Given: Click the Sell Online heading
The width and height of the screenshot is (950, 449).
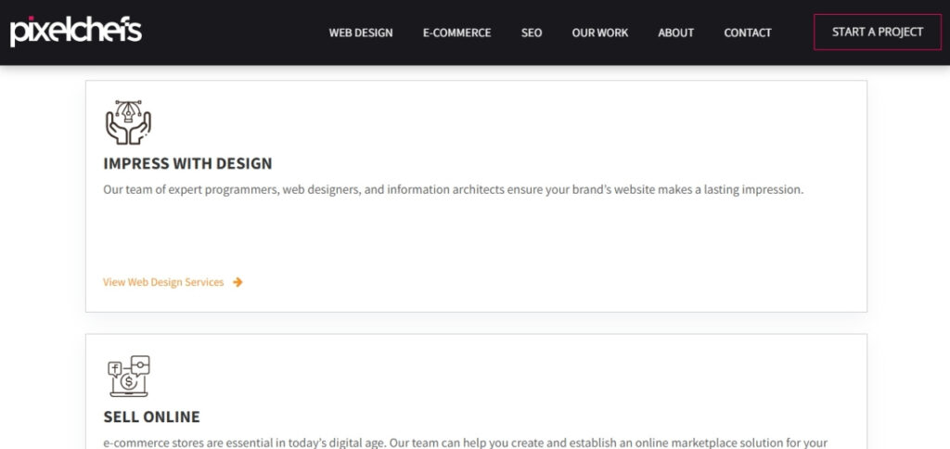Looking at the screenshot, I should 152,417.
